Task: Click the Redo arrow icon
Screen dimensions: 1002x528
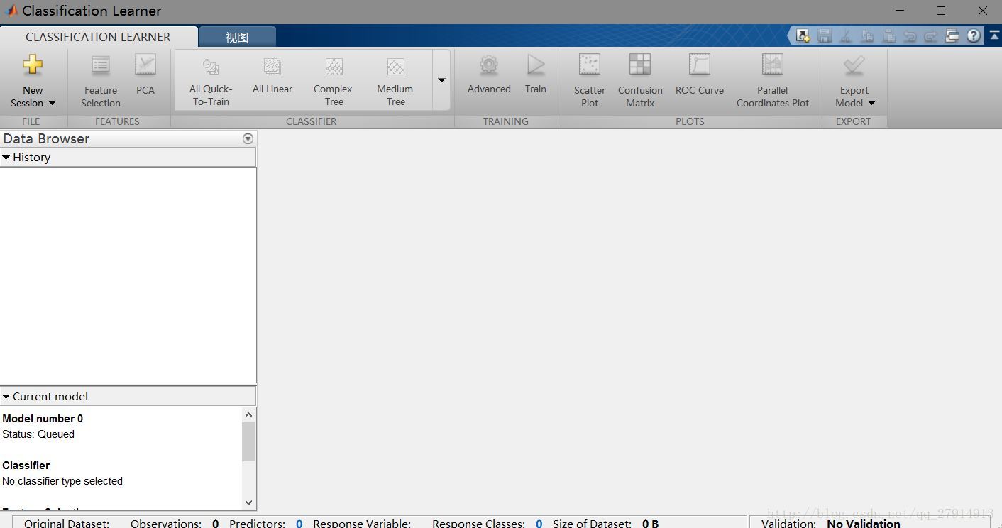Action: pyautogui.click(x=930, y=35)
